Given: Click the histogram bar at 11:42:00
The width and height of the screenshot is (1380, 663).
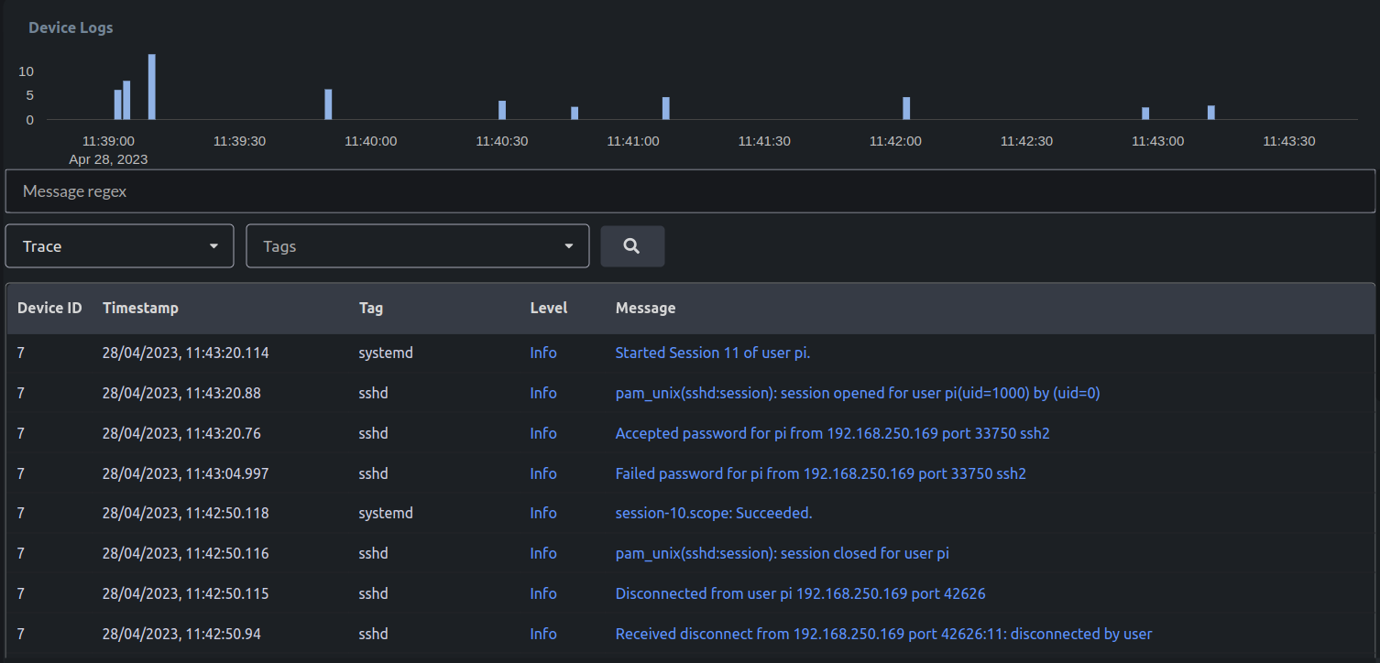Looking at the screenshot, I should tap(906, 108).
